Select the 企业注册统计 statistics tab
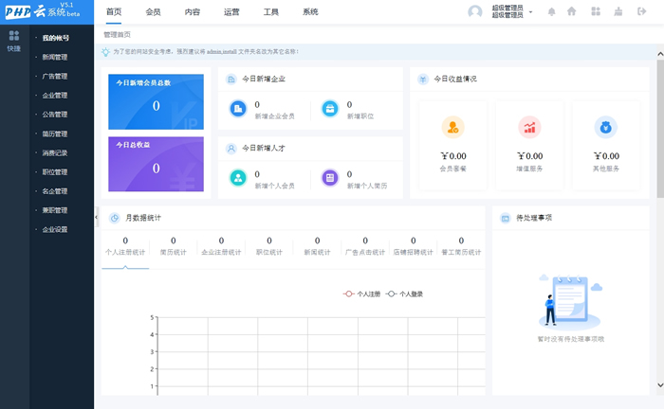The height and width of the screenshot is (409, 664). [x=221, y=247]
